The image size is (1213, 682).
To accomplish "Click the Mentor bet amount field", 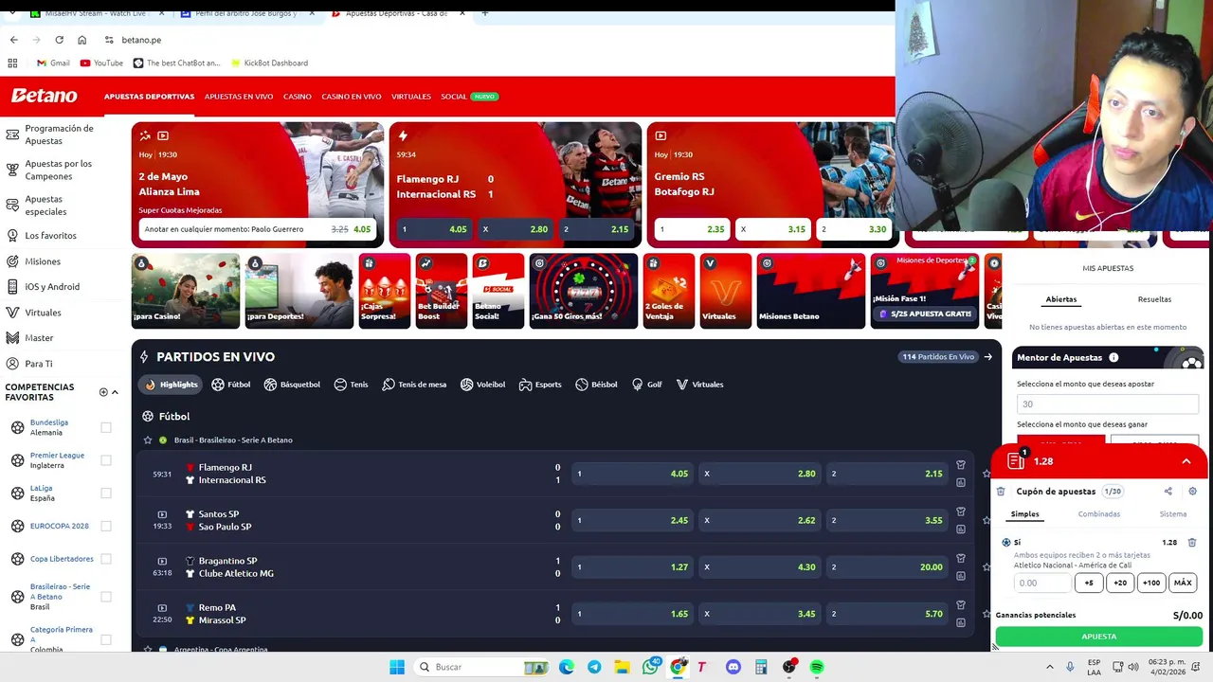I will (x=1108, y=404).
